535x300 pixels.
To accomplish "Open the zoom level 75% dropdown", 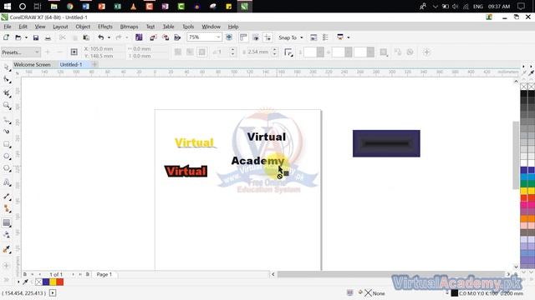I will [x=218, y=37].
